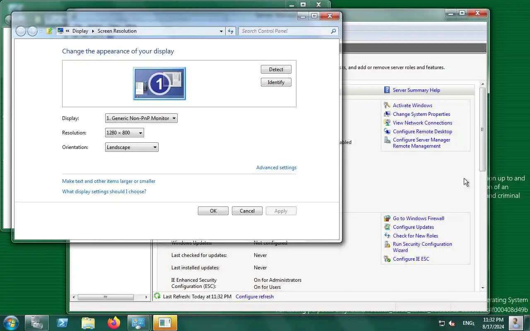
Task: Click the search magnifier icon in Control Panel
Action: point(333,31)
